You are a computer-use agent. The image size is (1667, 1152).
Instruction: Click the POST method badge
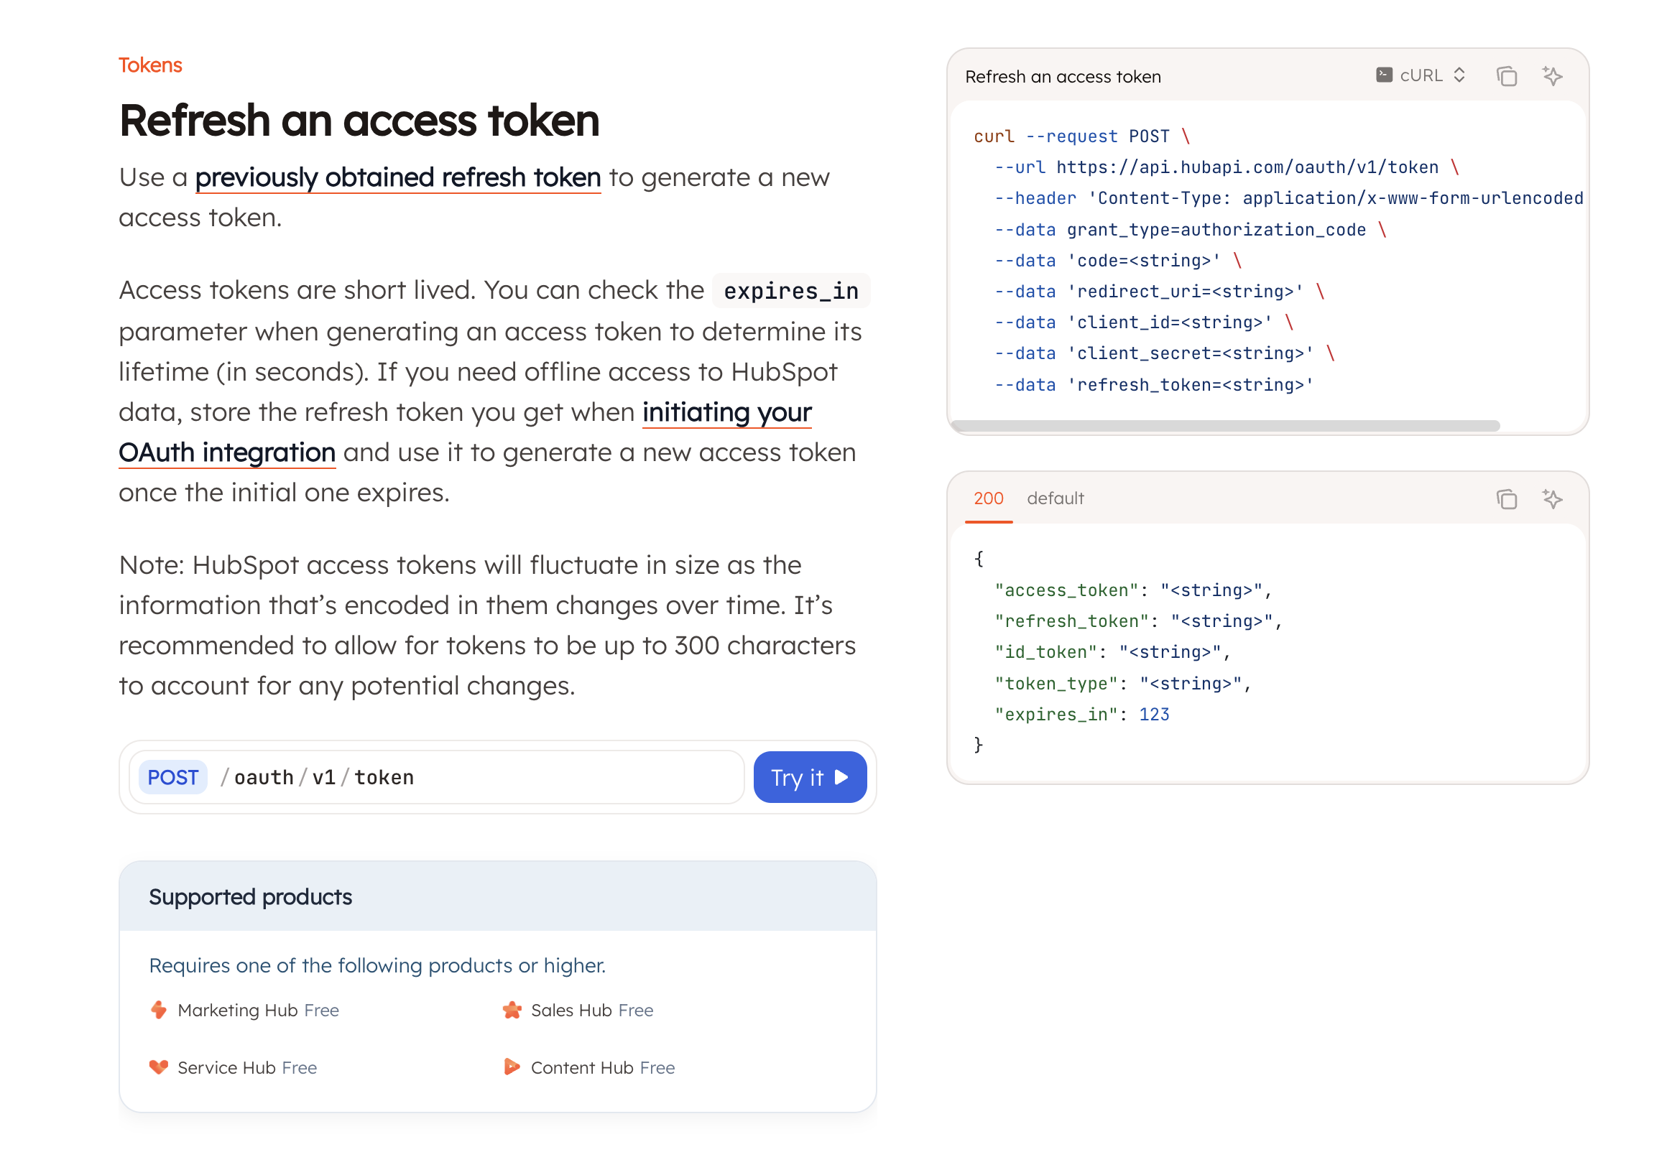[x=172, y=777]
